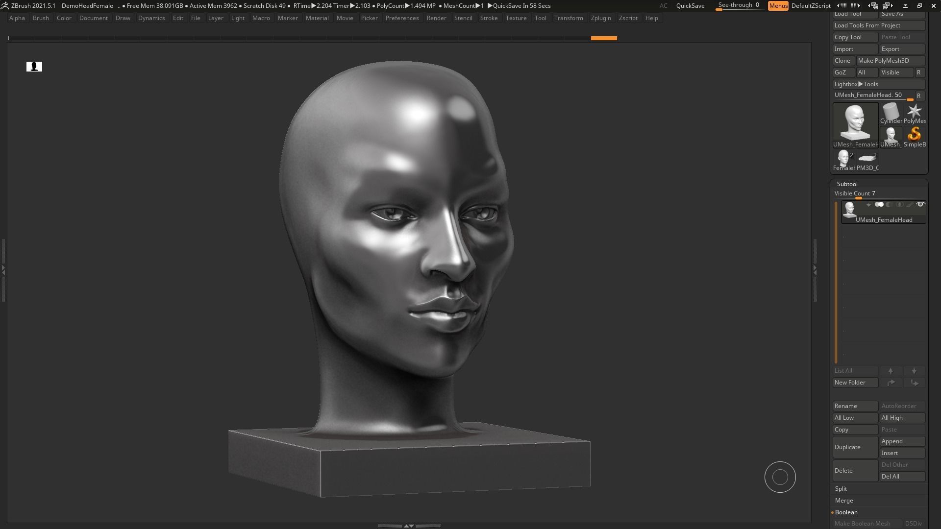Adjust the See-through slider
Viewport: 941px width, 529px height.
[739, 6]
